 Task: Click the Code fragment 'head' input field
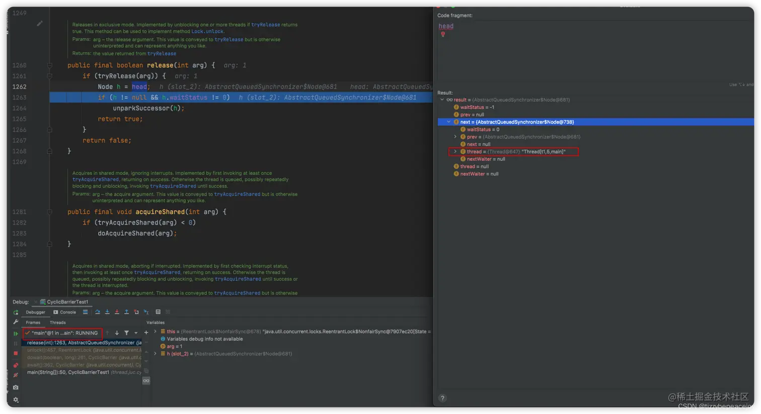(x=594, y=50)
